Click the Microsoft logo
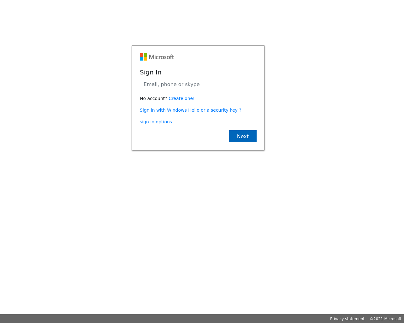This screenshot has width=404, height=323. tap(157, 57)
